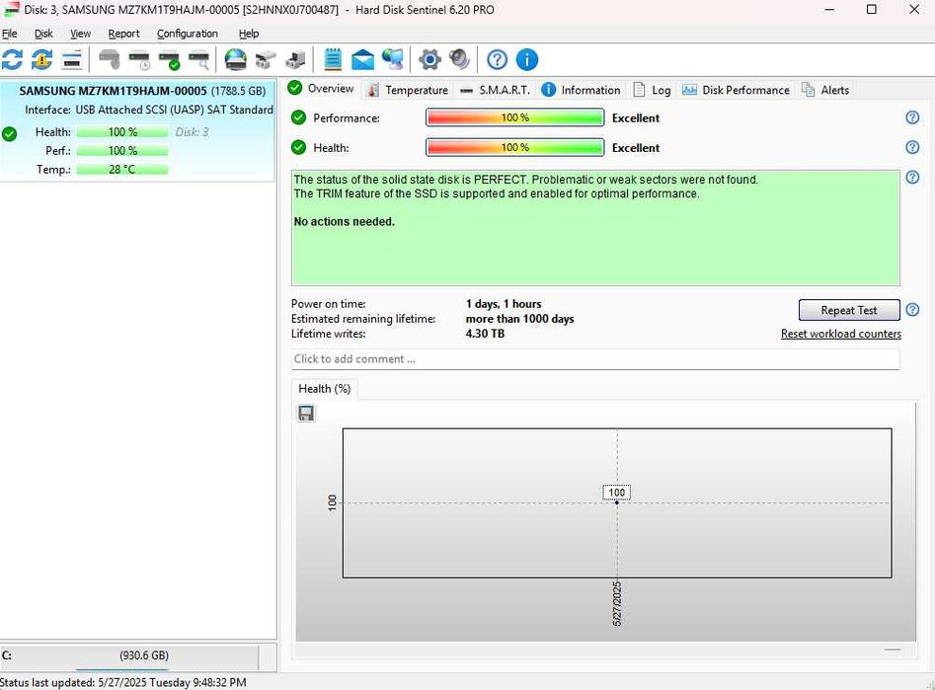The width and height of the screenshot is (935, 690).
Task: Click the Reset workload counters link
Action: pos(841,334)
